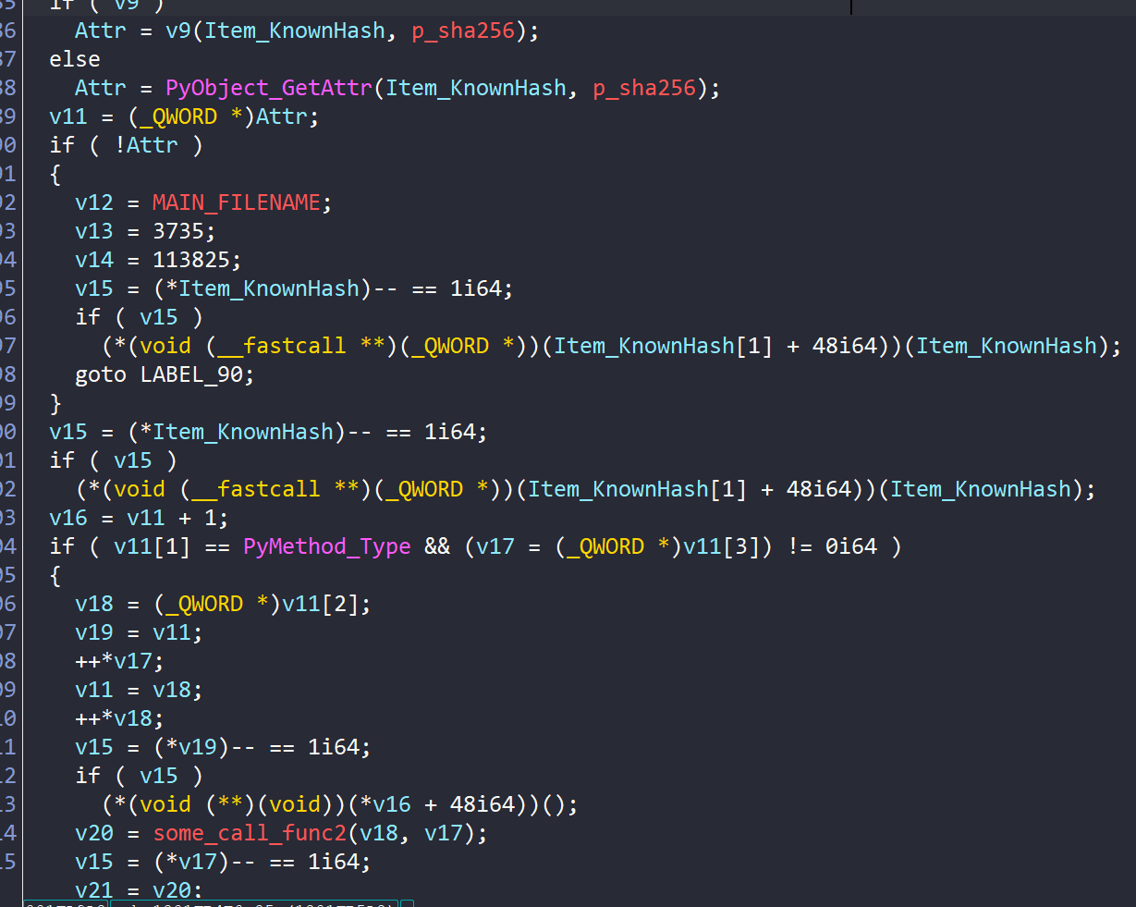Image resolution: width=1136 pixels, height=907 pixels.
Task: Click variable v21 in v21 = v20
Action: (x=94, y=890)
